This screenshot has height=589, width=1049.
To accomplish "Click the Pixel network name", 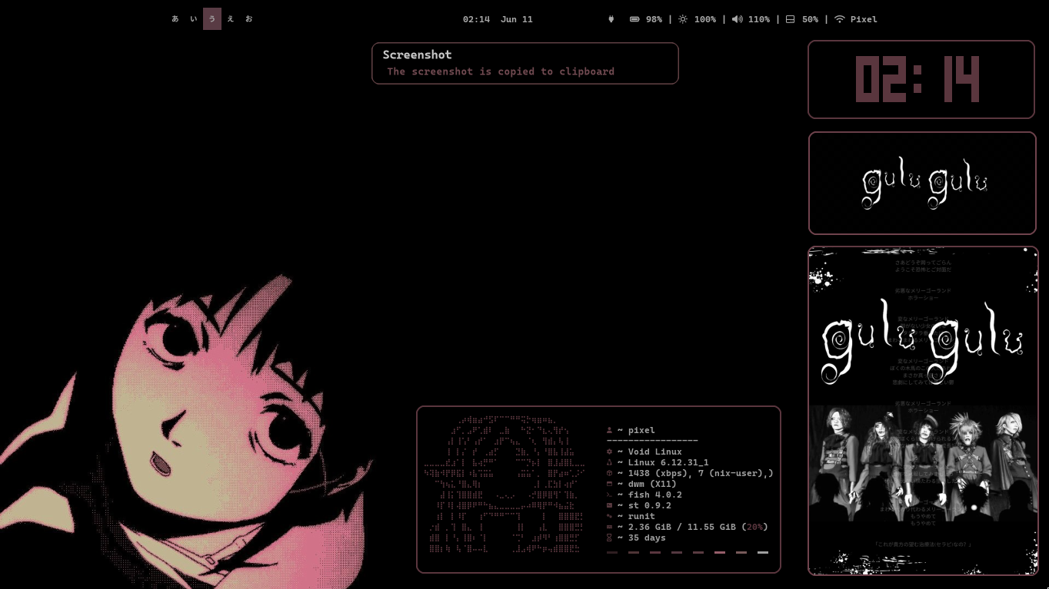I will tap(864, 19).
